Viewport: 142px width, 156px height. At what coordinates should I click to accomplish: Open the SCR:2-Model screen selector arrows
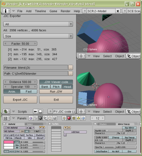coord(84,11)
